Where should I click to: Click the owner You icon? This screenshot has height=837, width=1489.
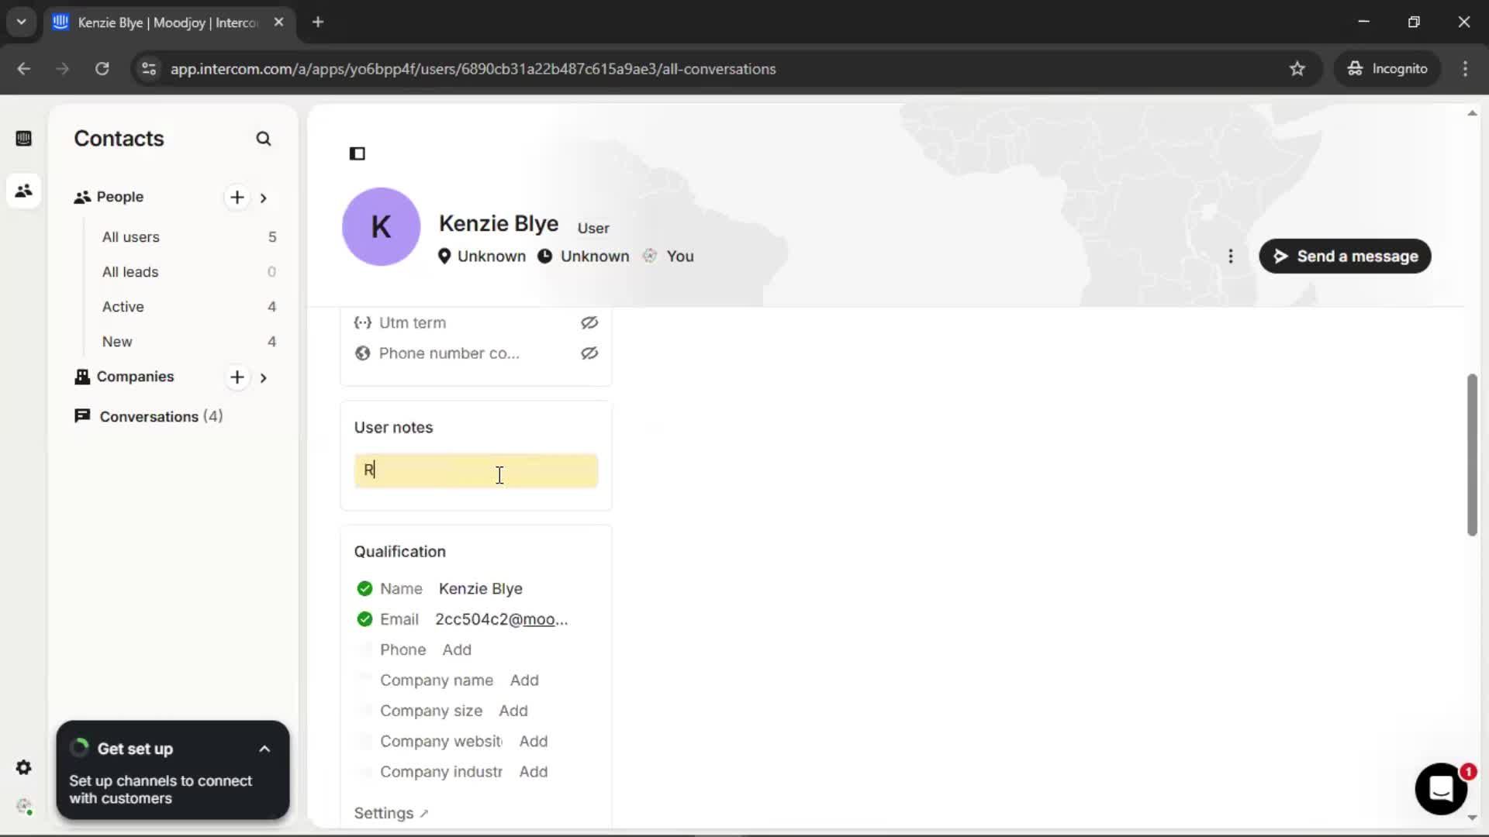coord(650,256)
